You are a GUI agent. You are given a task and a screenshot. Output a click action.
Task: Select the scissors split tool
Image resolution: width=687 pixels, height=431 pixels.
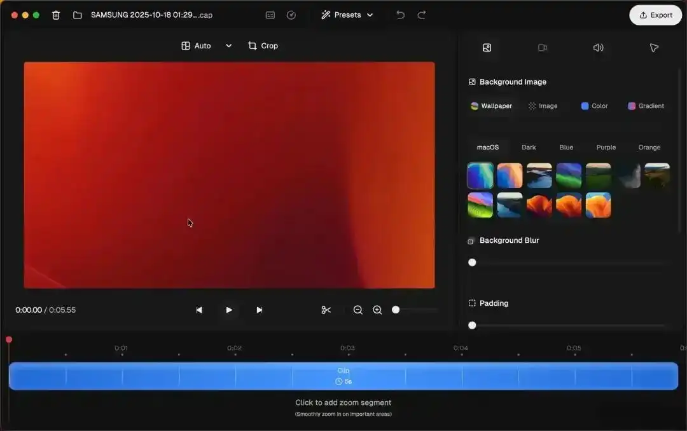[326, 310]
